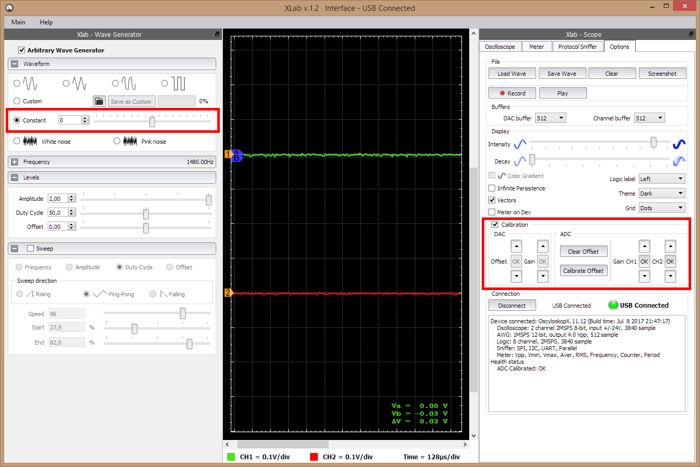
Task: Enable Infinite Persistence checkbox
Action: 492,188
